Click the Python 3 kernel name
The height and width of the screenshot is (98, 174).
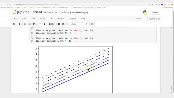pyautogui.click(x=153, y=19)
